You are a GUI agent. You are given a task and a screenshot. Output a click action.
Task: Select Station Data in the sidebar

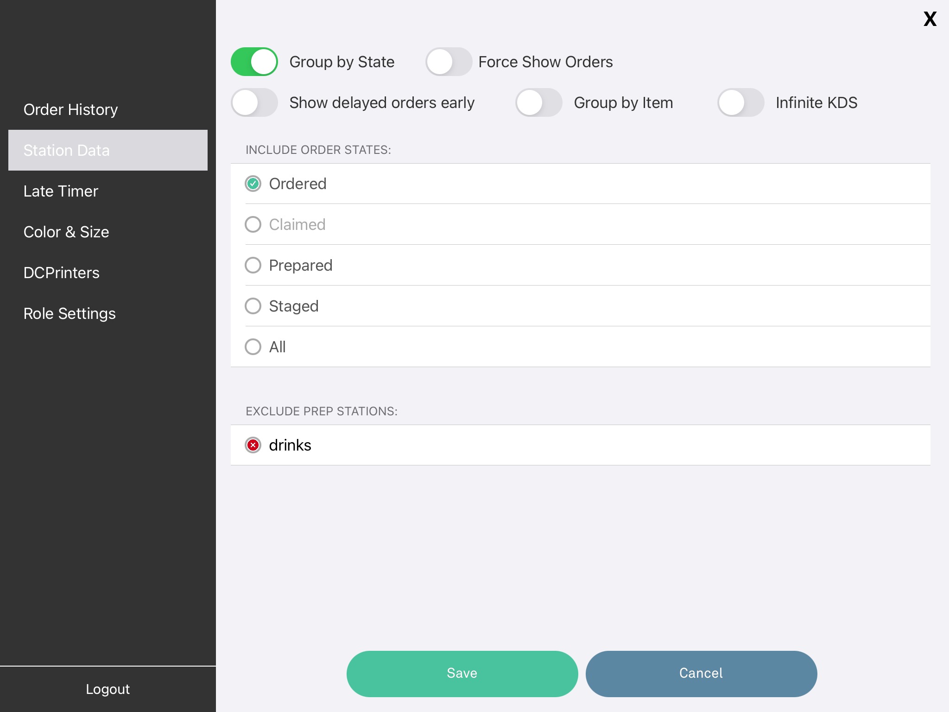click(x=108, y=150)
